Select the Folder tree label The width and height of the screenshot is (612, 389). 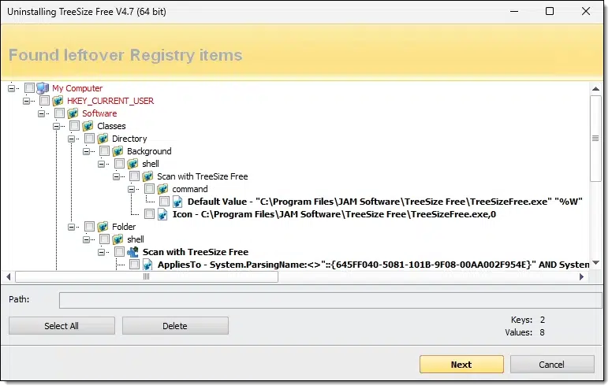124,227
